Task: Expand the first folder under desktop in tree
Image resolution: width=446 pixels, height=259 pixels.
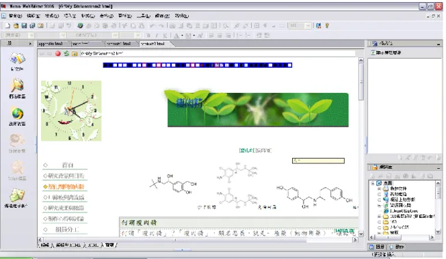Action: [x=379, y=189]
